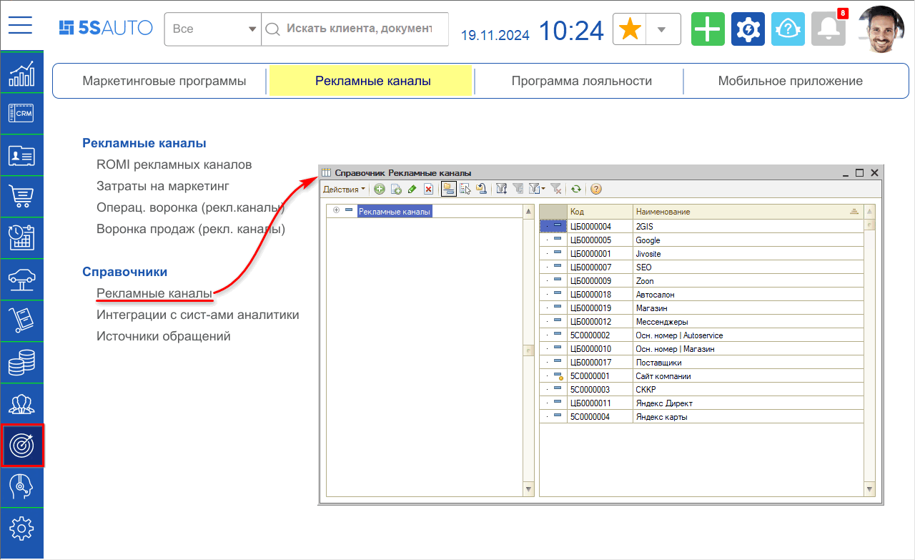
Task: Open Воронка продаж (рекл. каналы) link
Action: 191,230
